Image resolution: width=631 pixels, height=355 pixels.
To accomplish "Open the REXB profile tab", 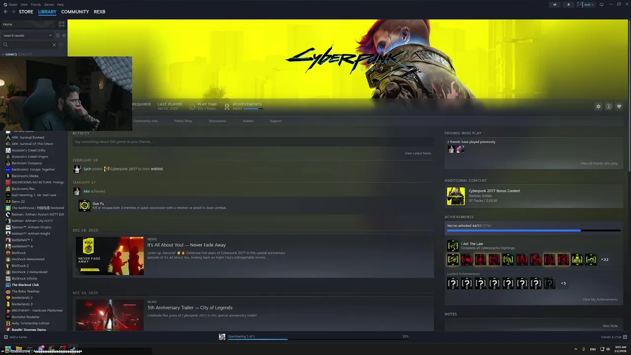I will [100, 12].
